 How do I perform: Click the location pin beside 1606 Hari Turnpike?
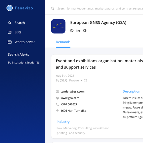[57, 111]
